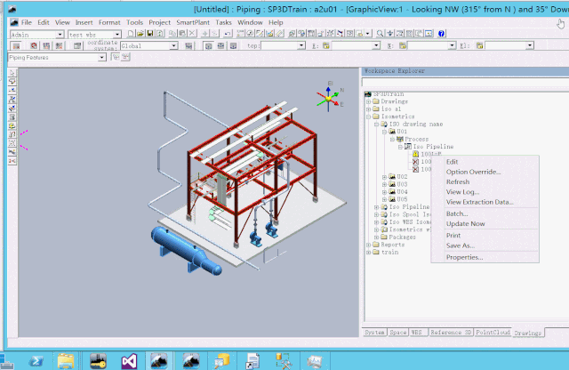Expand the Drawings folder in Workspace Explorer
The width and height of the screenshot is (569, 370).
368,101
